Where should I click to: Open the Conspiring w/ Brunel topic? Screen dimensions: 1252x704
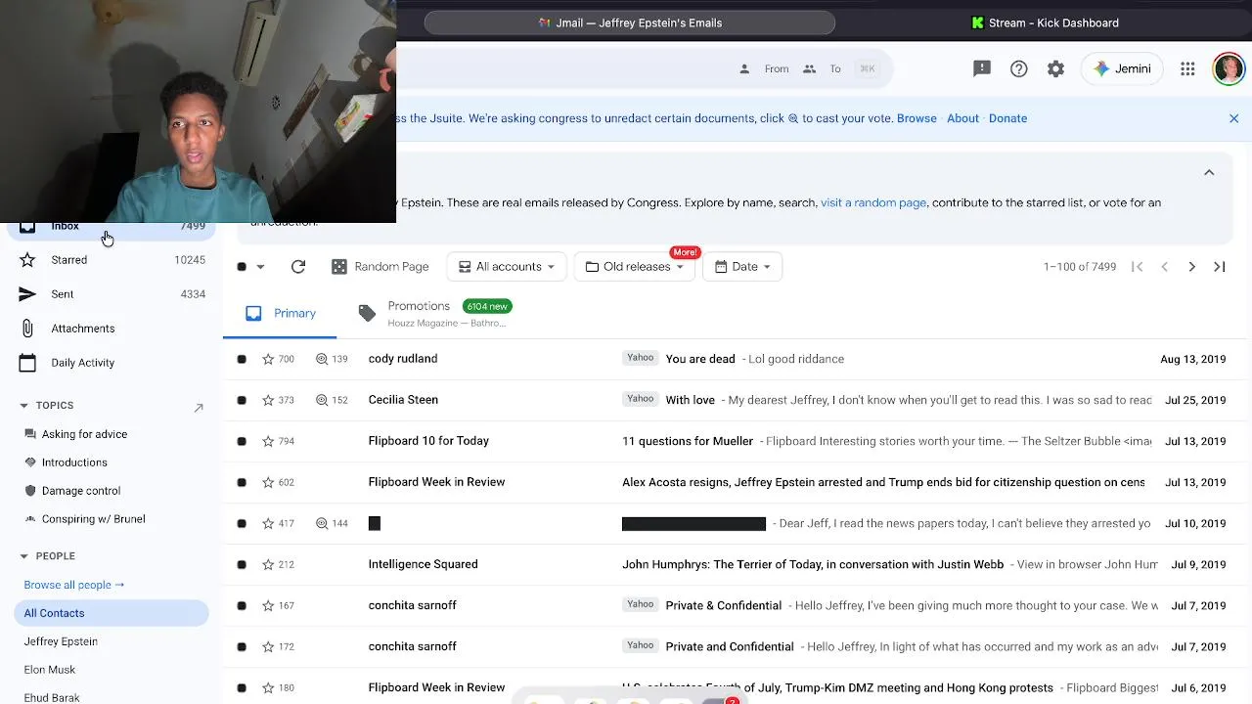pos(94,519)
